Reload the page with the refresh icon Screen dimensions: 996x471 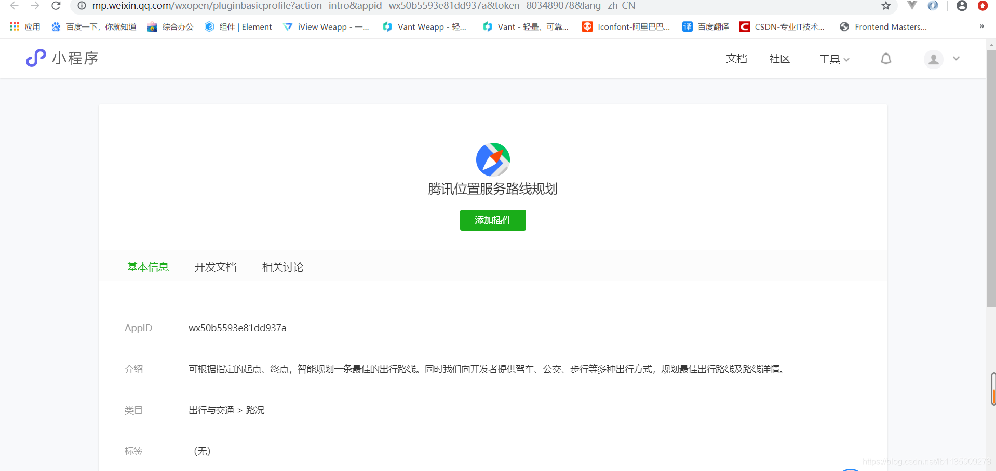[56, 6]
